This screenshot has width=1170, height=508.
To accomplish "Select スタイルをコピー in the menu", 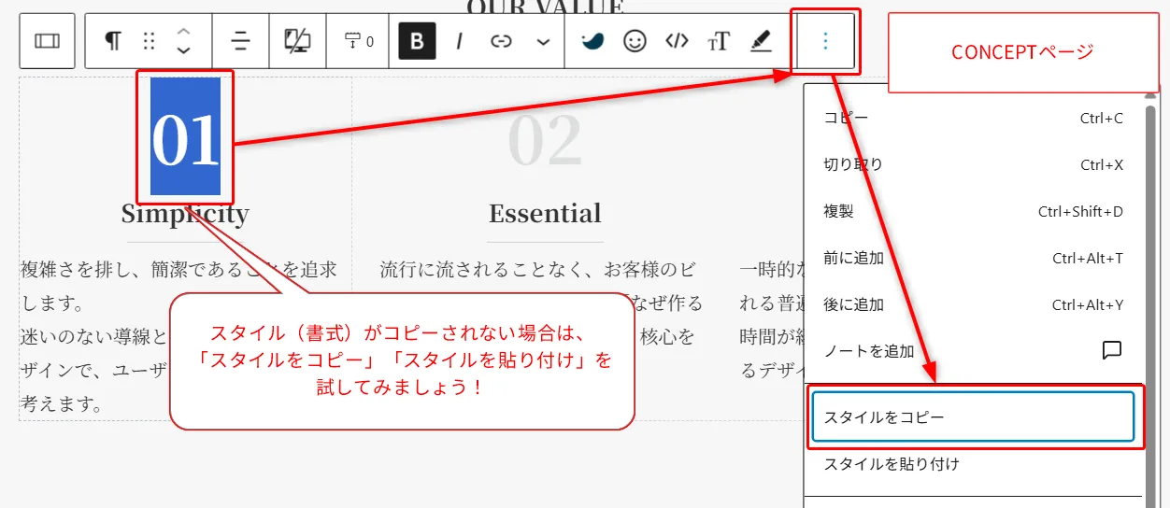I will [x=973, y=416].
